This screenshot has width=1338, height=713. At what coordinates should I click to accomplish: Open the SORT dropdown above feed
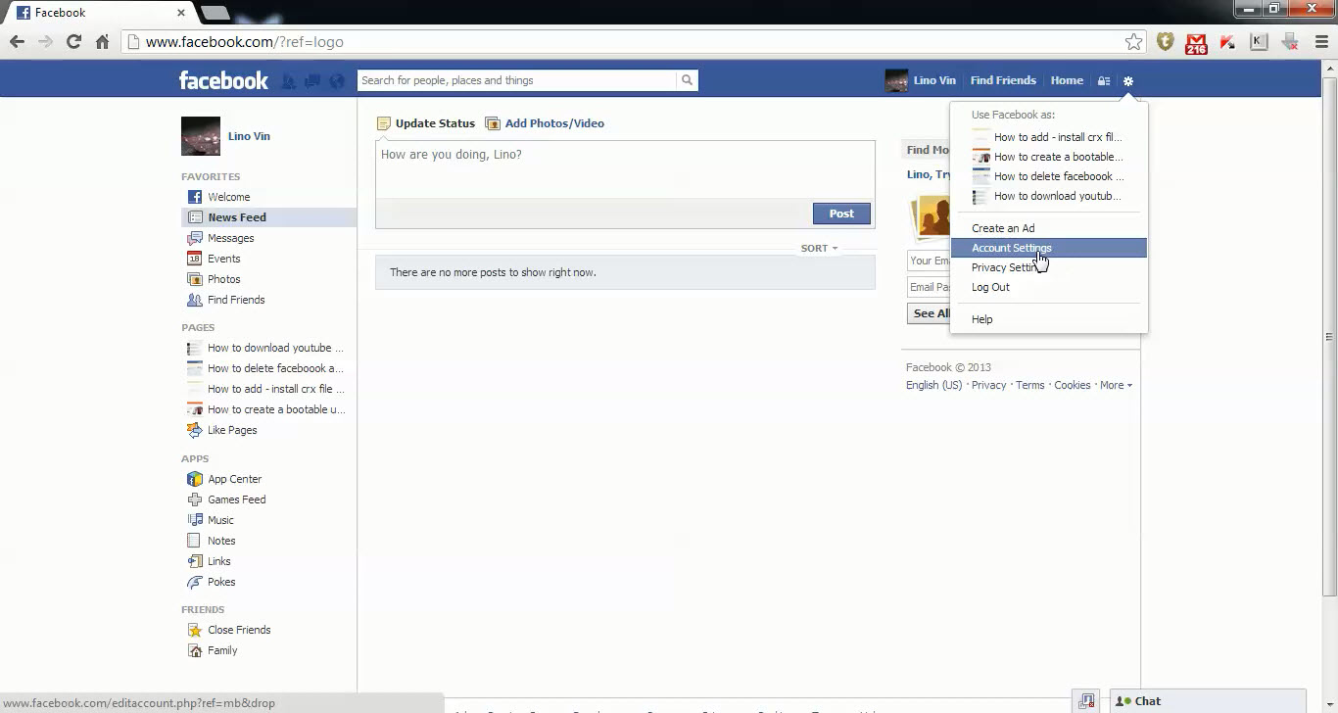click(x=819, y=248)
